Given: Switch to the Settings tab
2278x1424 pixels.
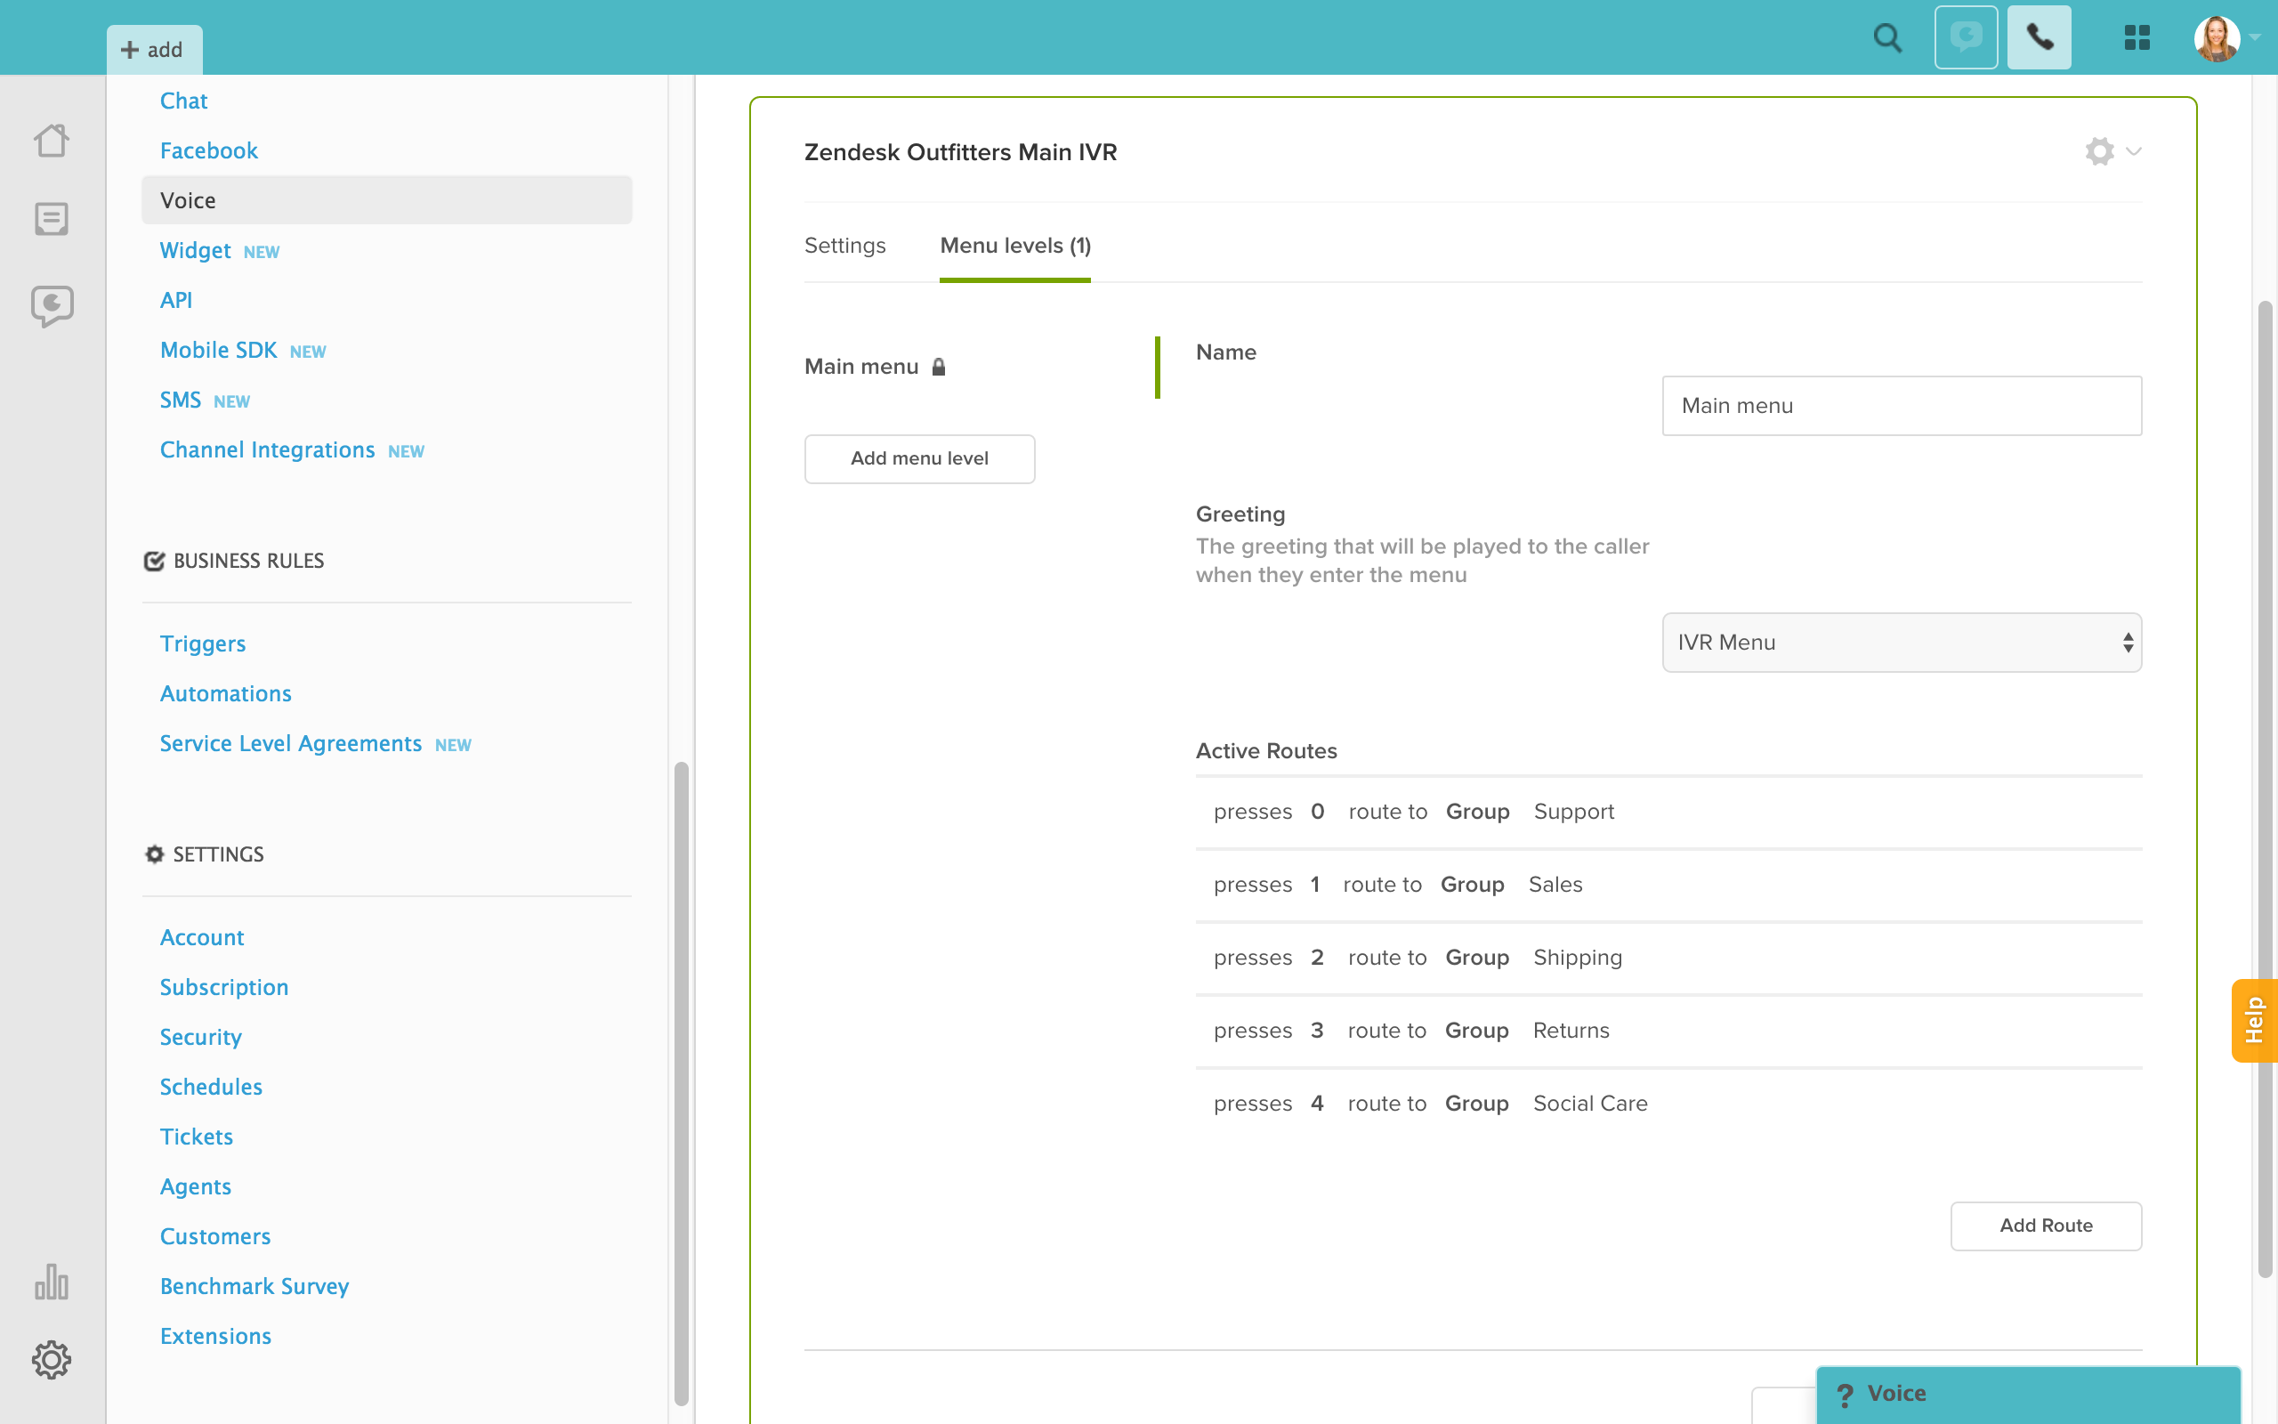Looking at the screenshot, I should click(844, 245).
